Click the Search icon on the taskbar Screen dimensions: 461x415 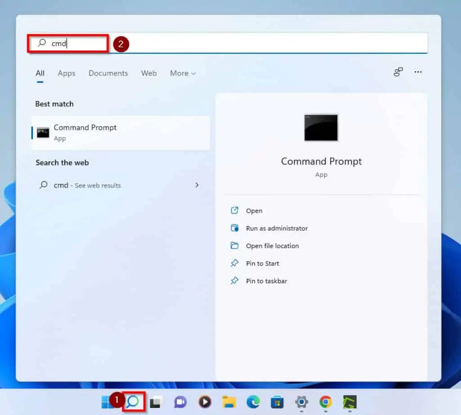pos(132,402)
